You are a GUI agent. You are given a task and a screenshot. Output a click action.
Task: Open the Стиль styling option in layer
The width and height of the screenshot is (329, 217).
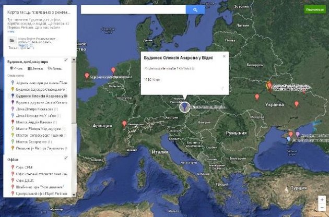coord(17,68)
